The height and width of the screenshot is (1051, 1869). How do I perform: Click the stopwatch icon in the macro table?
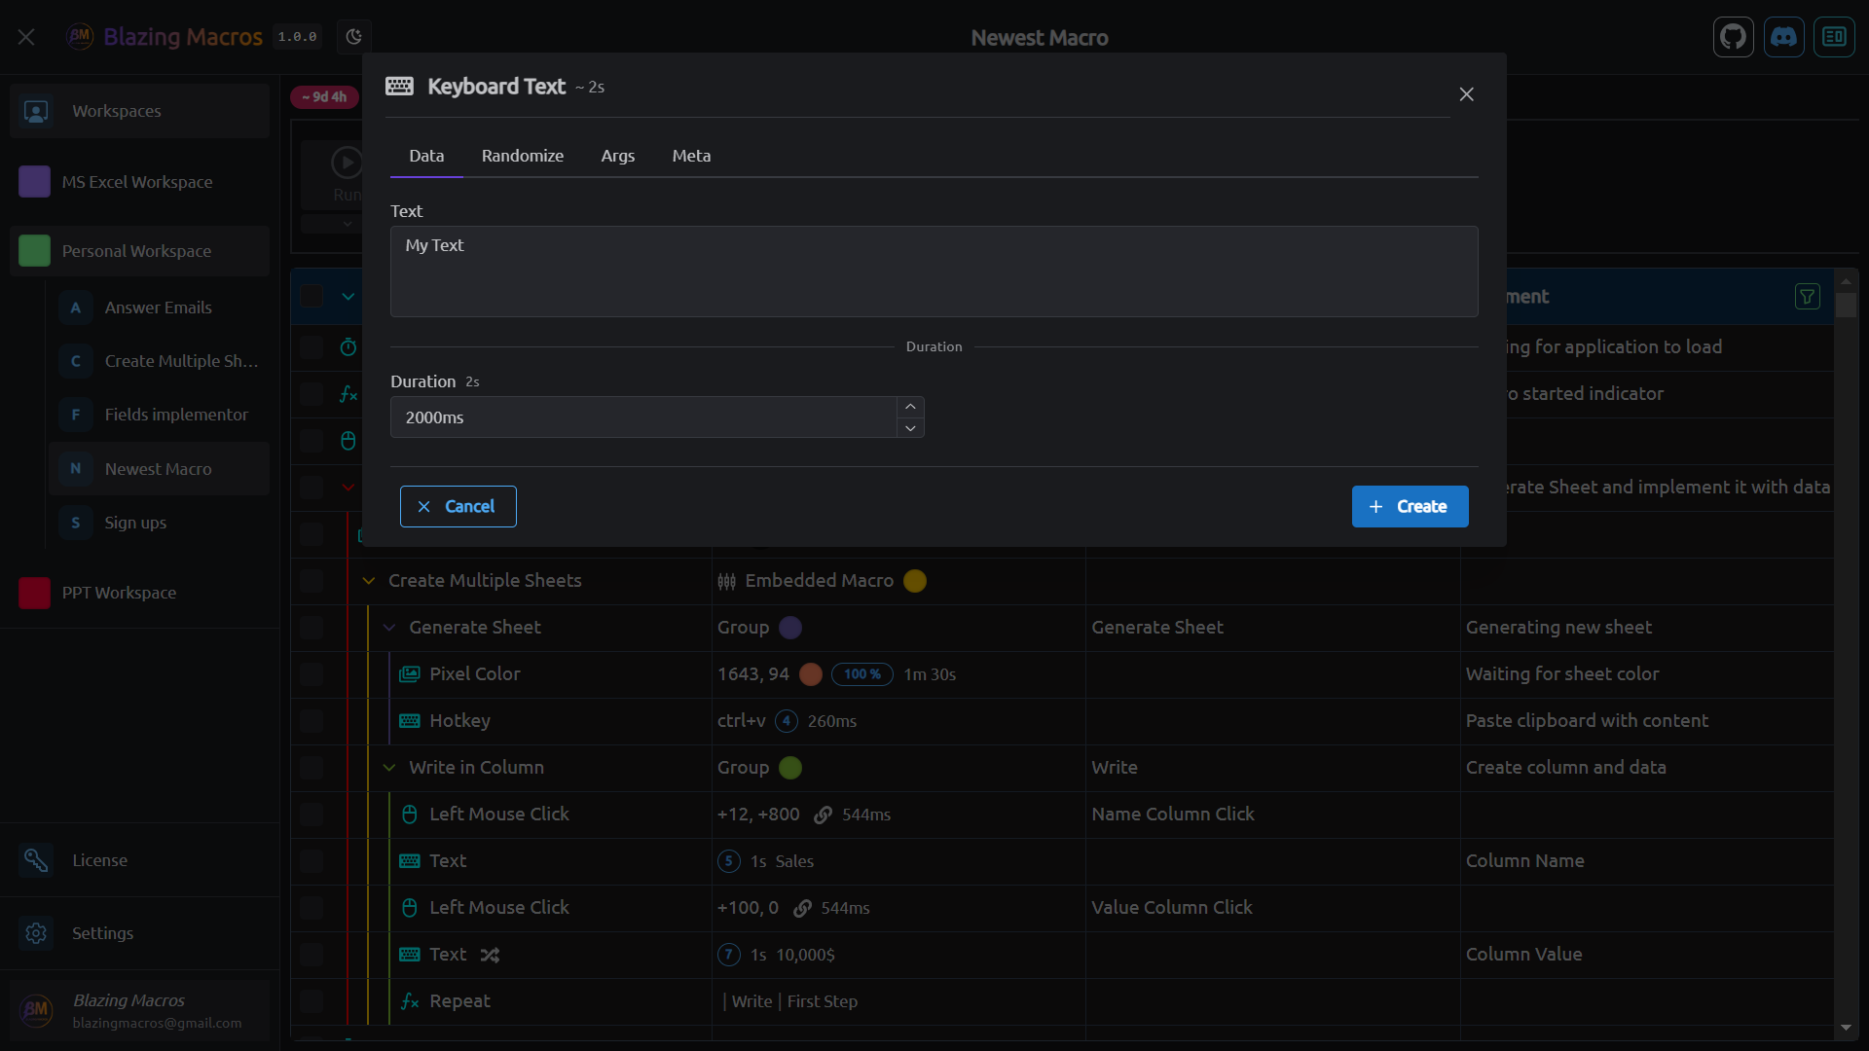point(348,347)
